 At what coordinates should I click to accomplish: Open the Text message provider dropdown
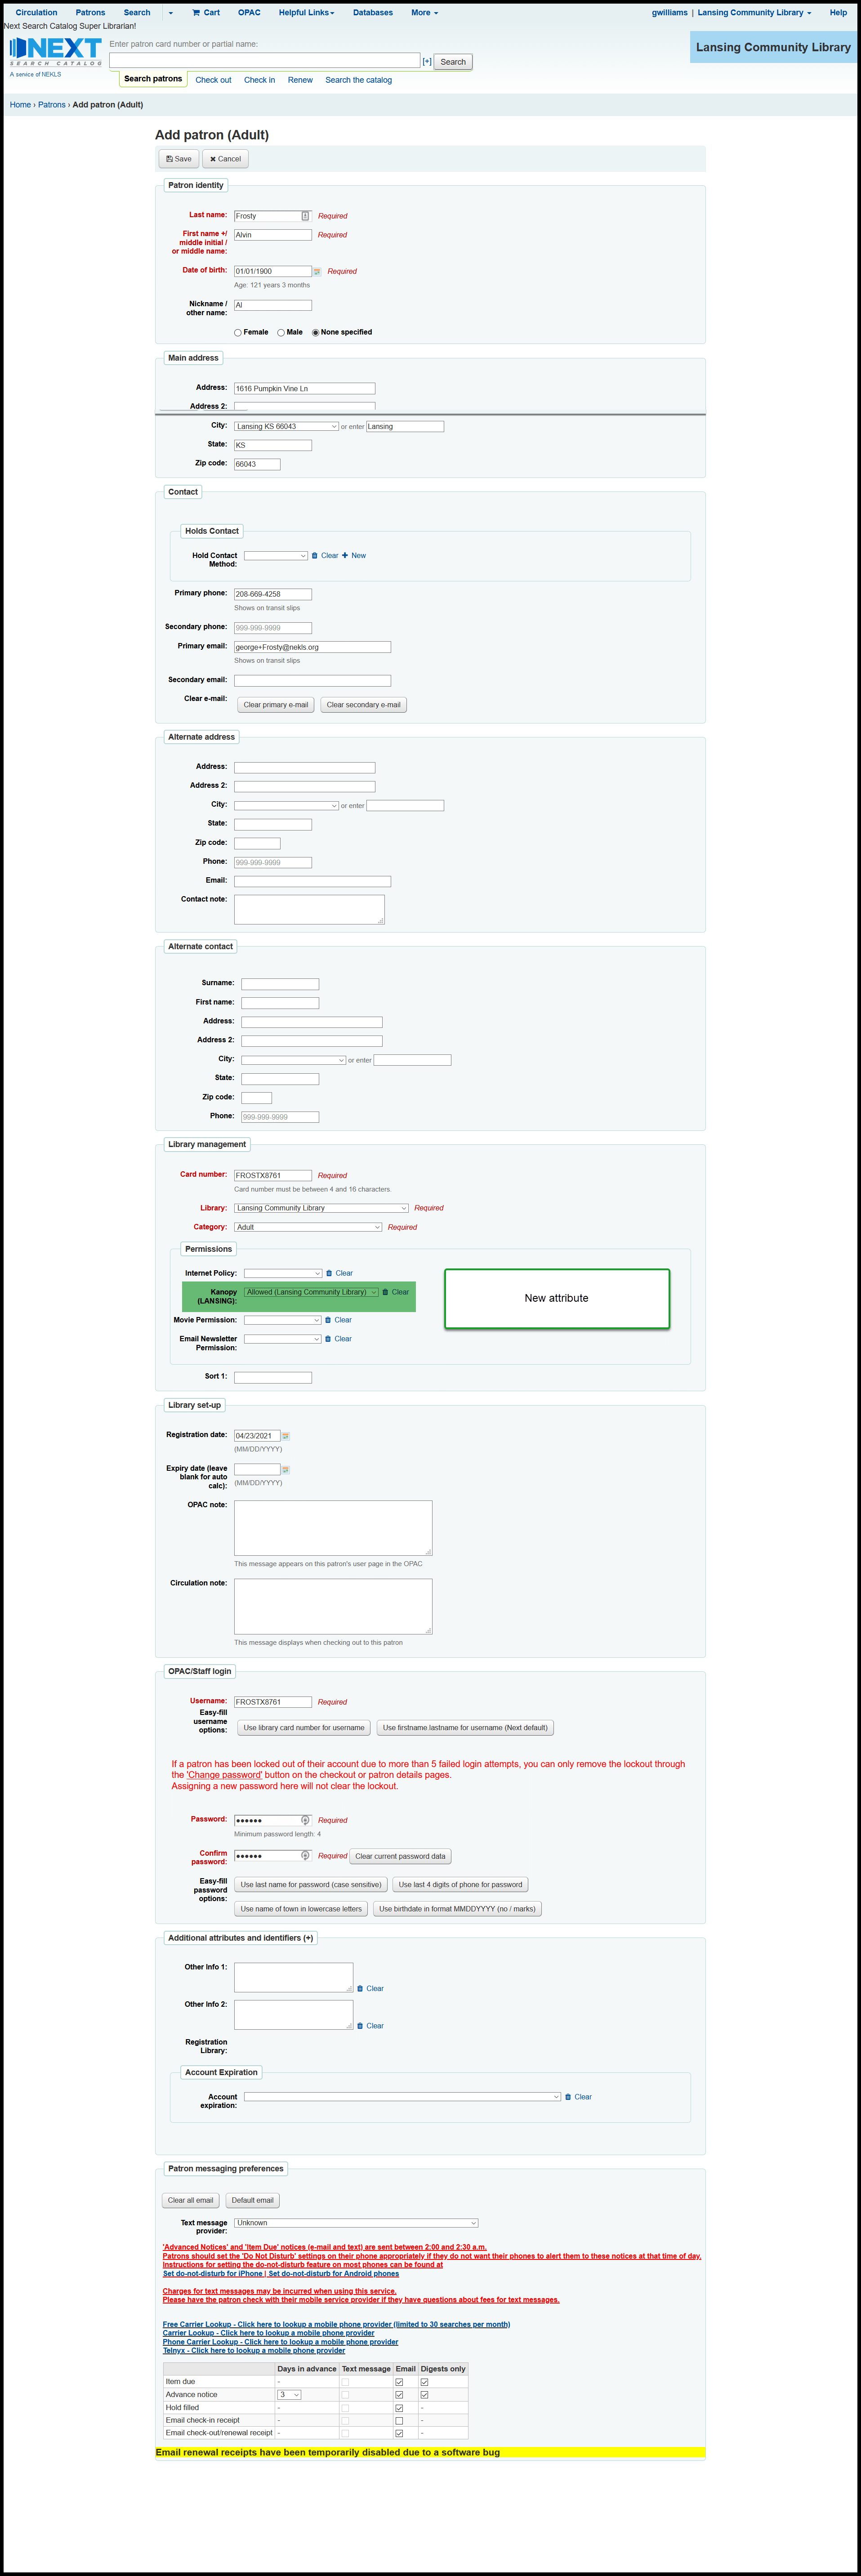click(x=356, y=2223)
